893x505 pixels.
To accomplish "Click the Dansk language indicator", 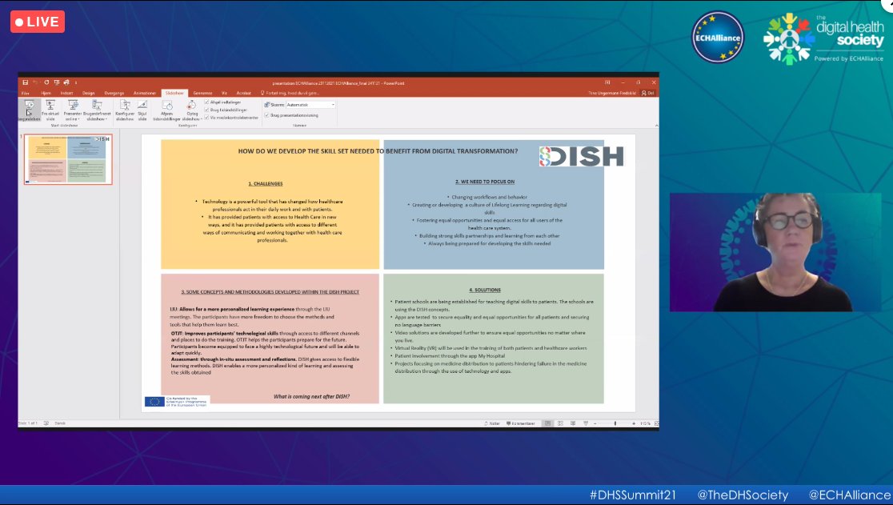I will coord(60,423).
